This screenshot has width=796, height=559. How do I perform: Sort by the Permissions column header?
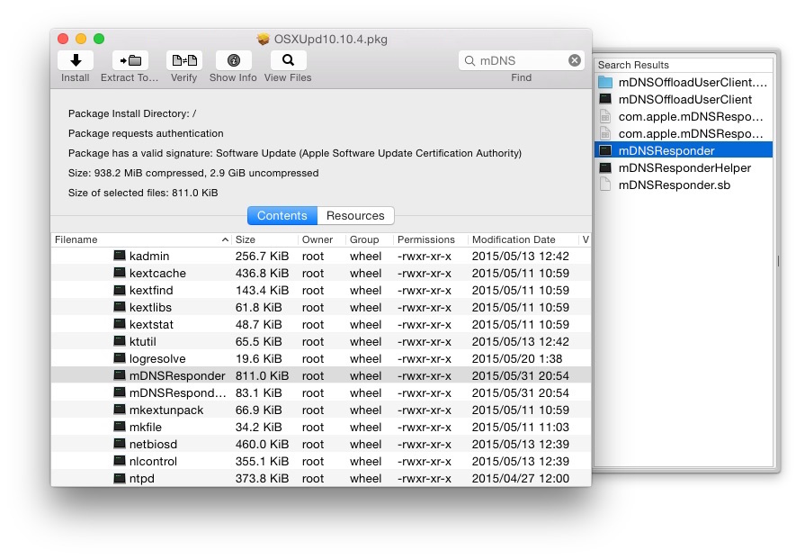(x=430, y=239)
